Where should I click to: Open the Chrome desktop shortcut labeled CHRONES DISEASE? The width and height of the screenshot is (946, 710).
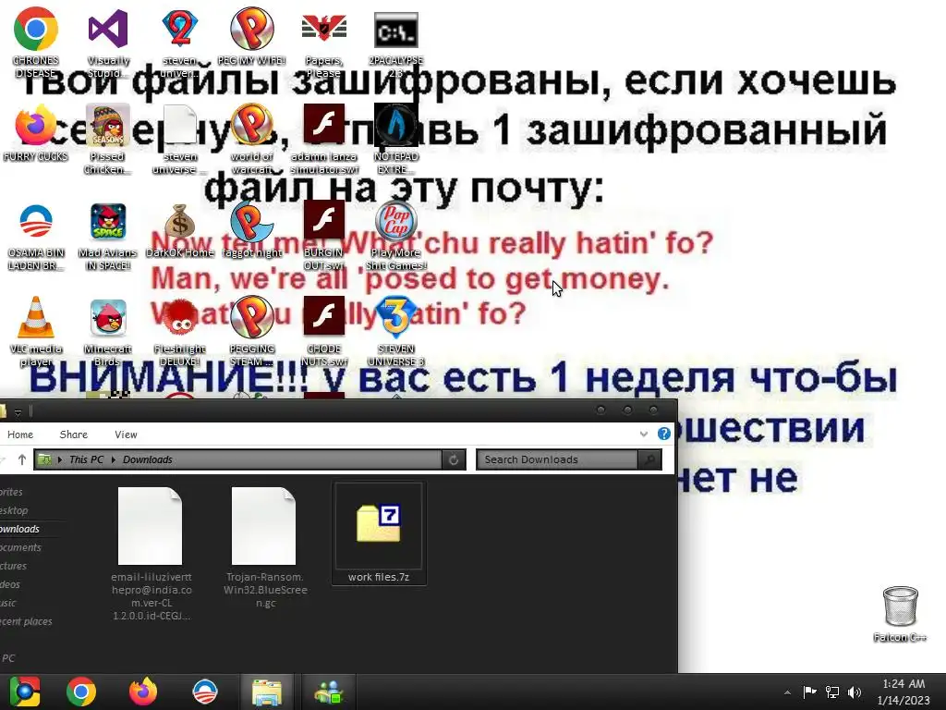coord(36,29)
